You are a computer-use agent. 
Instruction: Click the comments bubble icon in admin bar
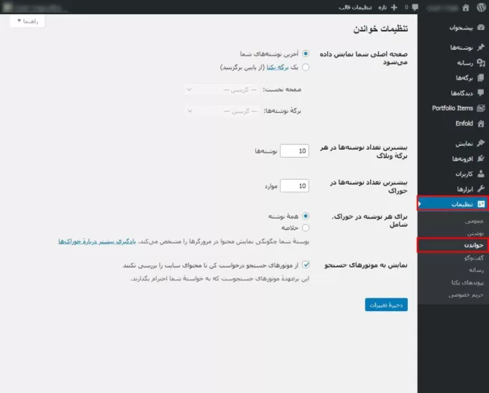(x=415, y=8)
